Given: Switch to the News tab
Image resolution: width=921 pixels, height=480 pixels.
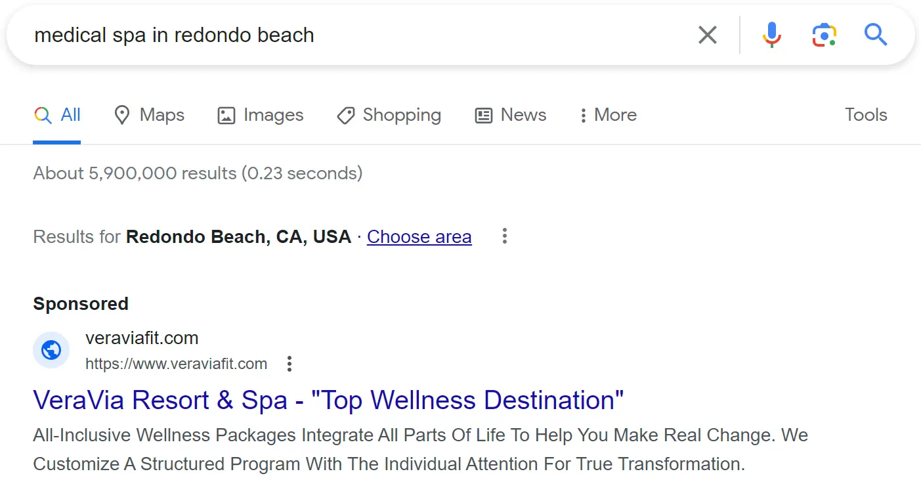Looking at the screenshot, I should (x=511, y=115).
